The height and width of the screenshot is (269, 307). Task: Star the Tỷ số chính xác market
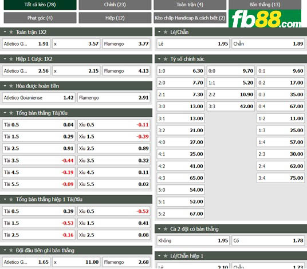tap(166, 59)
